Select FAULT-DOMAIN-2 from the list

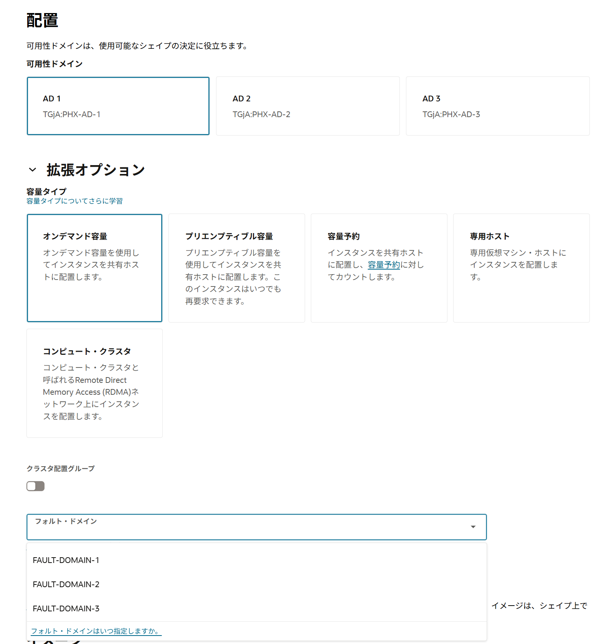(66, 584)
